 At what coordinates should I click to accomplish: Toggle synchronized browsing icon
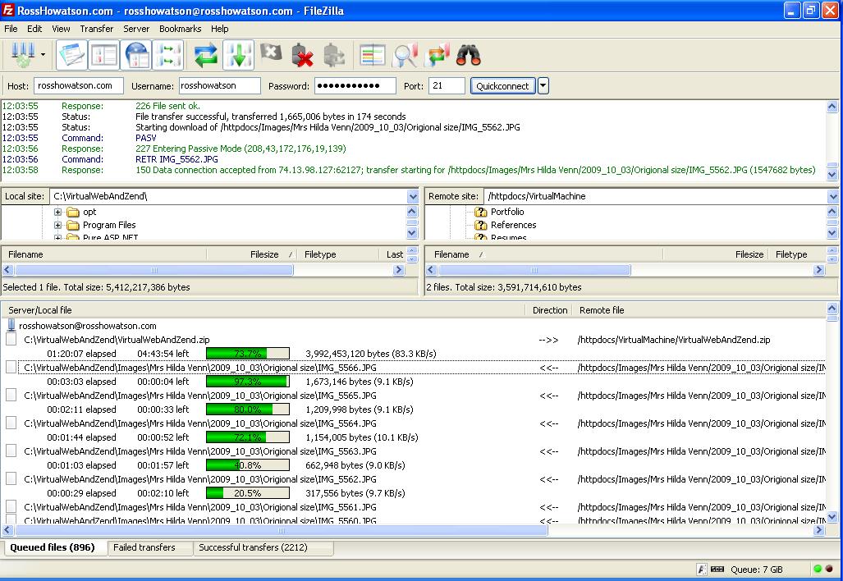click(x=437, y=55)
